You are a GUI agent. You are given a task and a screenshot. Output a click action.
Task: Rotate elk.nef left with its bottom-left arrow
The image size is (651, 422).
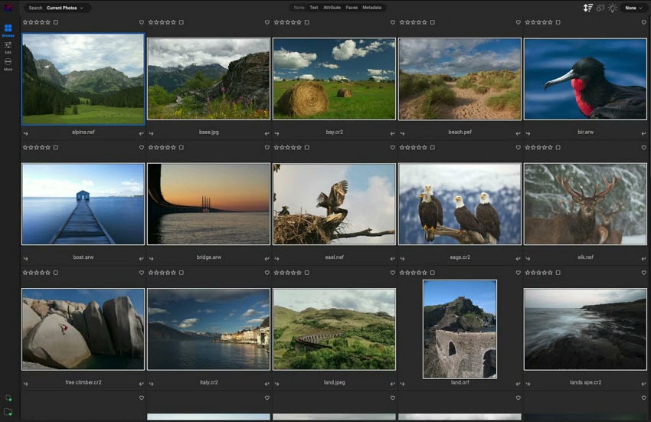pyautogui.click(x=528, y=258)
